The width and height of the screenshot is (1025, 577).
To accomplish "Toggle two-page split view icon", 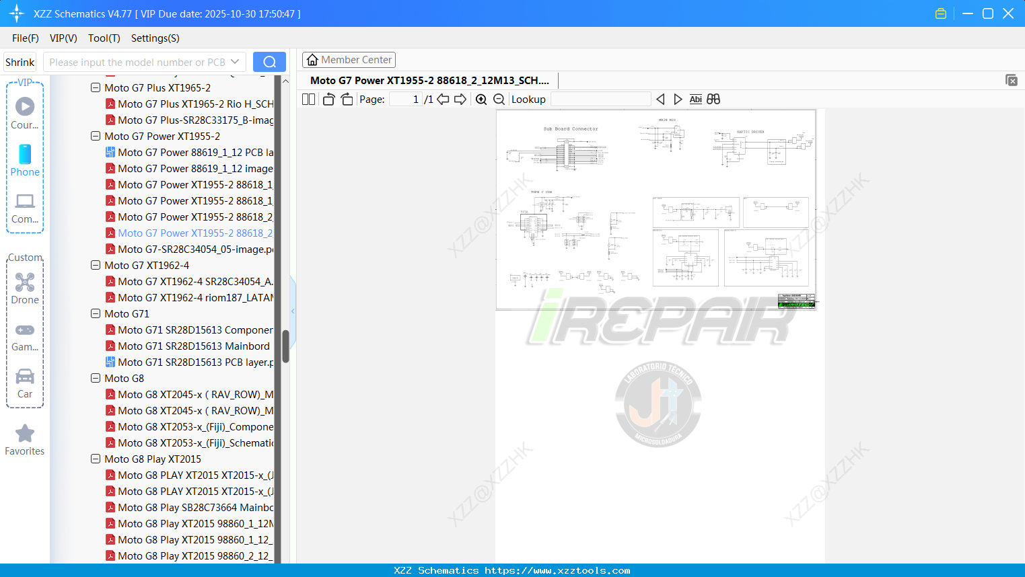I will pyautogui.click(x=308, y=100).
